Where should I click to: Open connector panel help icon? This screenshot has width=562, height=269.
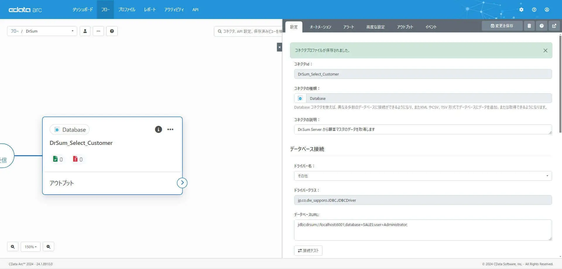click(542, 26)
